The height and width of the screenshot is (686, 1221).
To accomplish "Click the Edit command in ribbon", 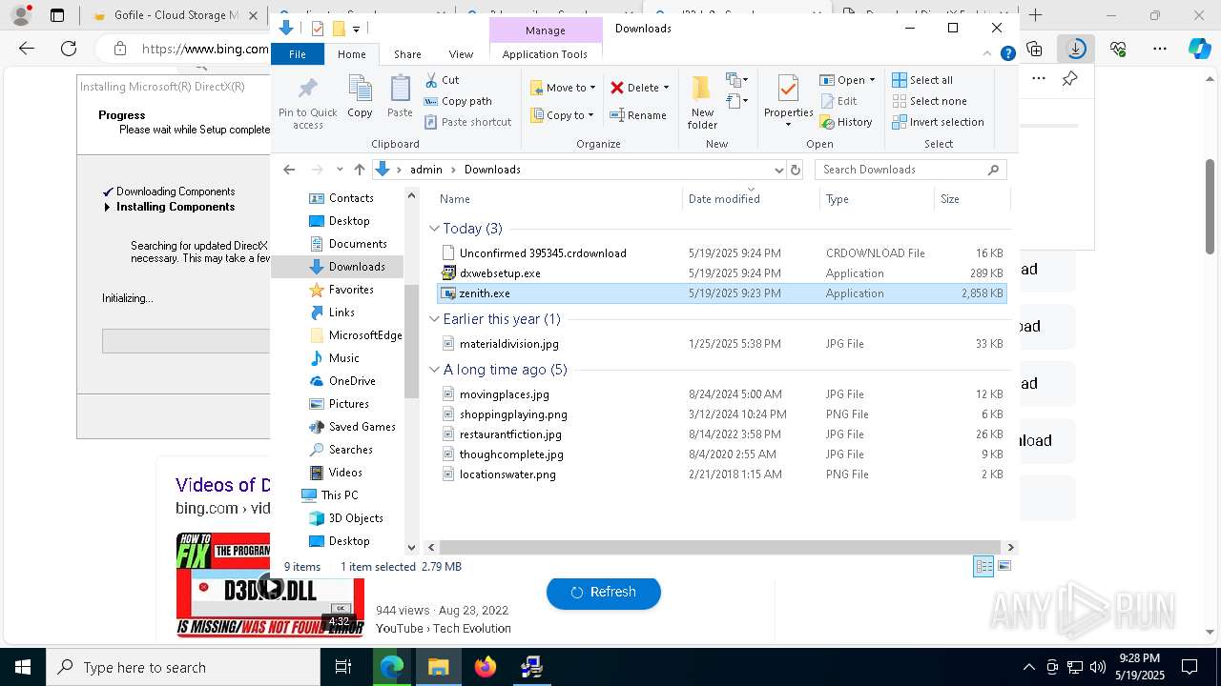I will coord(838,101).
